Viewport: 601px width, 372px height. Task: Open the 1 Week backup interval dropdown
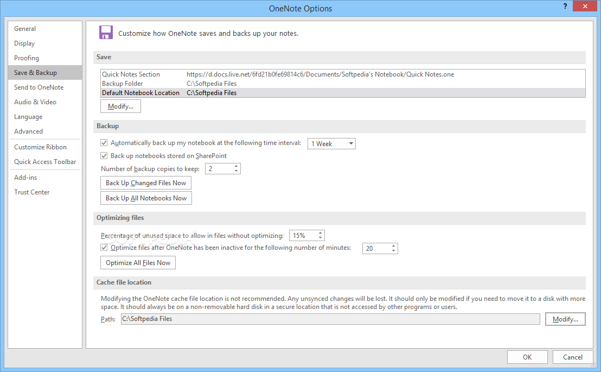pos(331,143)
